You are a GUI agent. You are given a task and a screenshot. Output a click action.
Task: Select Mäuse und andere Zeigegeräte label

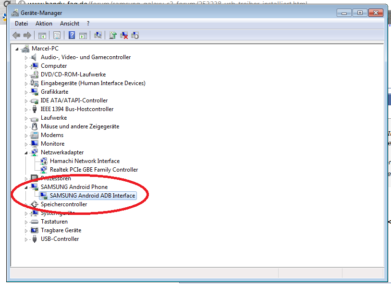(x=80, y=126)
